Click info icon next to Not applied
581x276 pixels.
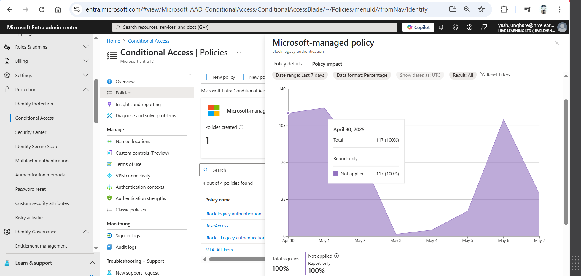click(x=337, y=256)
